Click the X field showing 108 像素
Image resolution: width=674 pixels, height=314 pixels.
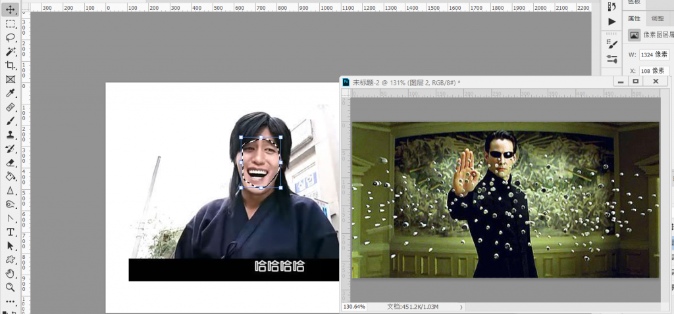click(x=654, y=71)
